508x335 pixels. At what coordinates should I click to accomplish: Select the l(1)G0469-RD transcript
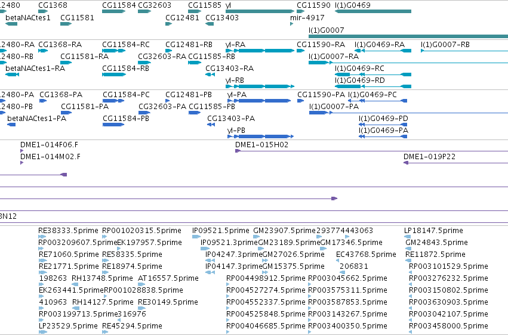[373, 86]
